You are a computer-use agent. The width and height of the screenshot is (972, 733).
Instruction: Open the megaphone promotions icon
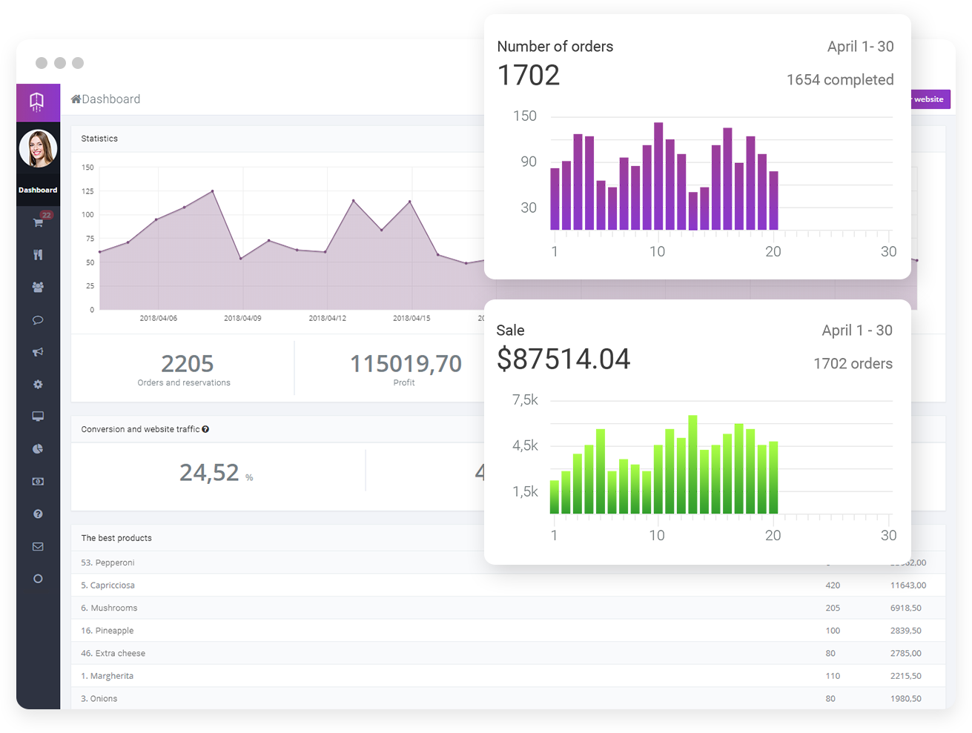click(x=38, y=352)
